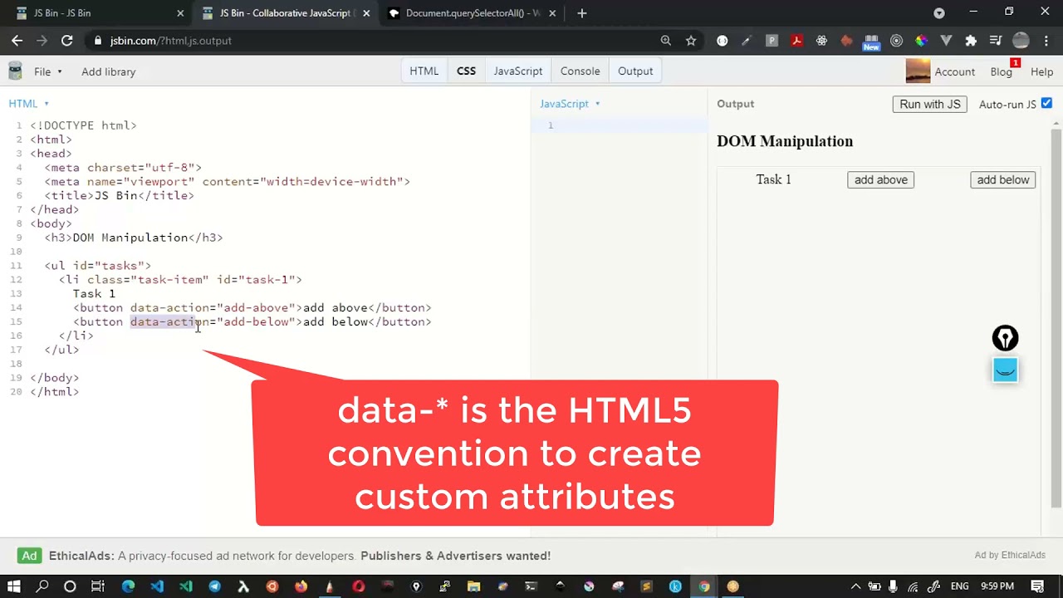The image size is (1063, 598).
Task: Open a new browser tab with plus
Action: [x=581, y=13]
